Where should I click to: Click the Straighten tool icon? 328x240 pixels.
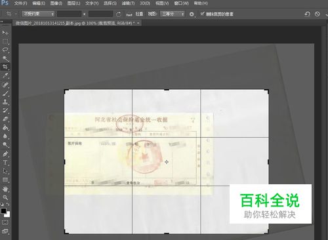(x=129, y=14)
